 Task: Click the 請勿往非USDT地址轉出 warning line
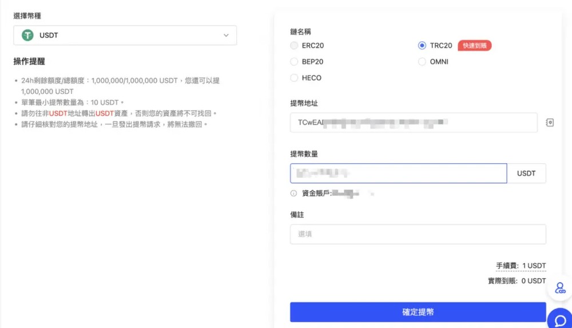pos(119,113)
